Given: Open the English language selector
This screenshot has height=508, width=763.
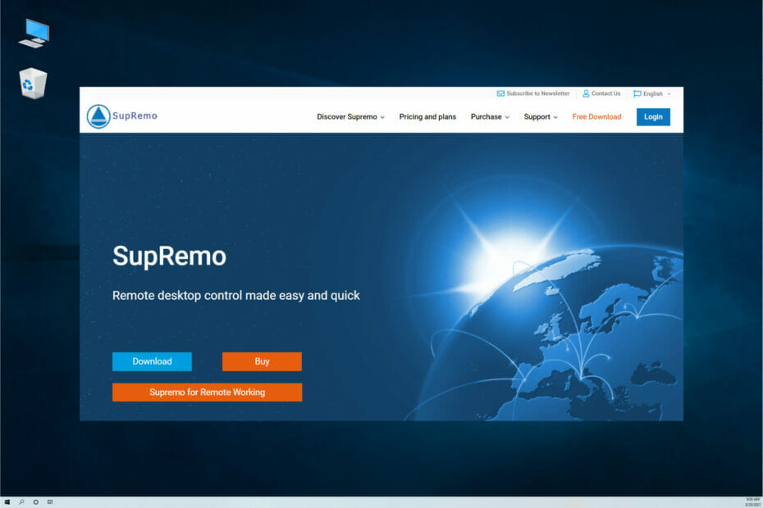Looking at the screenshot, I should click(652, 94).
